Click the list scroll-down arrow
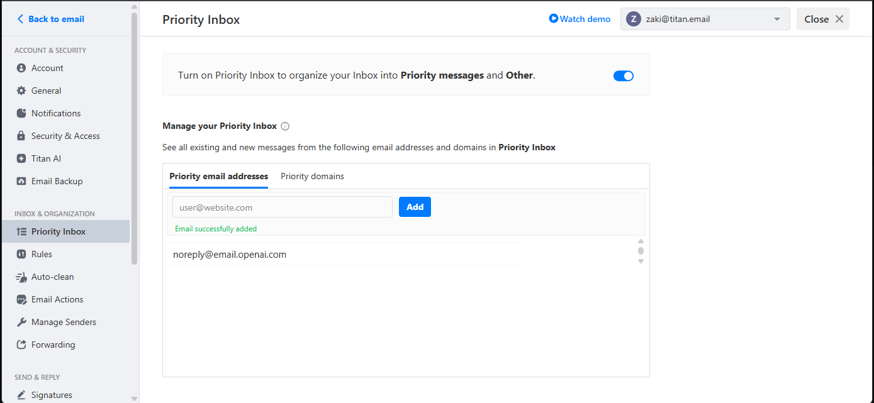 (x=641, y=261)
